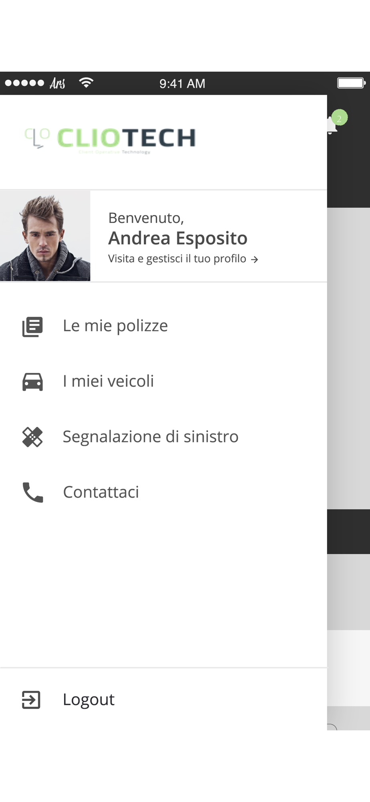Tap Andrea Esposito's profile photo
370x802 pixels.
tap(45, 236)
